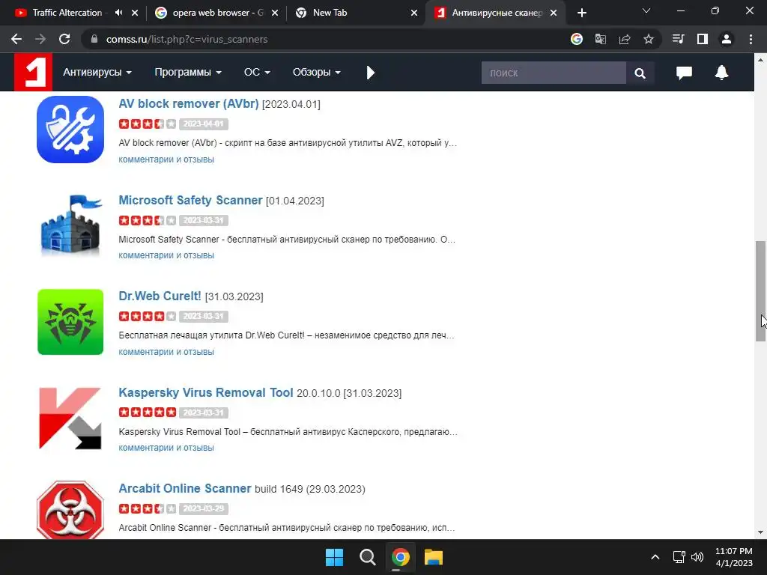View site lock info icon

pos(94,39)
